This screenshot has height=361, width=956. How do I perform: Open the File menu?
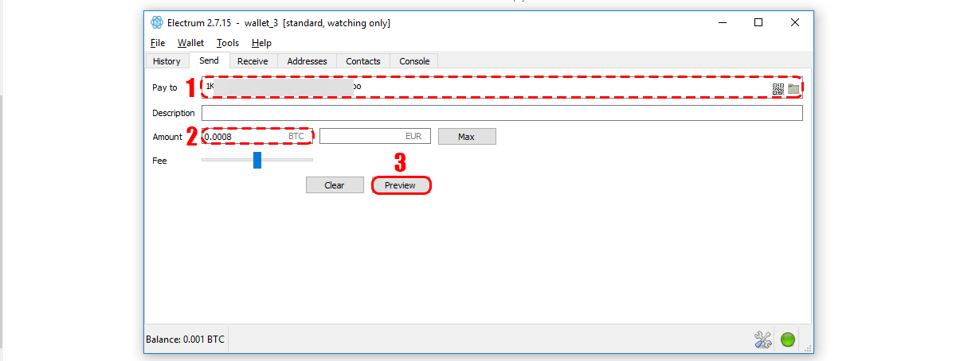pyautogui.click(x=158, y=43)
